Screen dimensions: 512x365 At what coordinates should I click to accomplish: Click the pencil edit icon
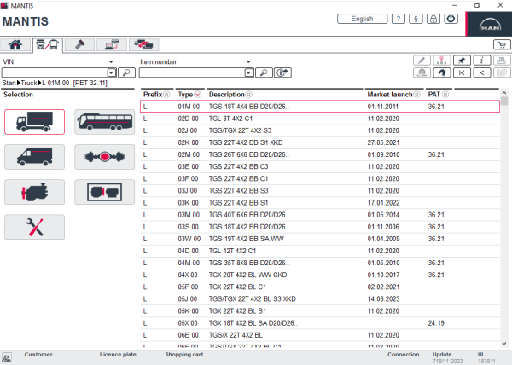[x=422, y=61]
